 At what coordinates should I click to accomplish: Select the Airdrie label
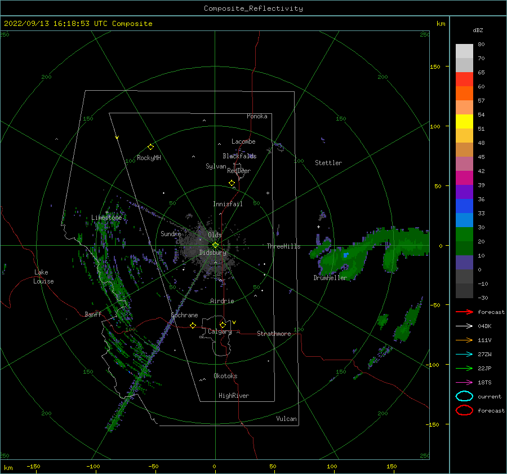pyautogui.click(x=222, y=301)
